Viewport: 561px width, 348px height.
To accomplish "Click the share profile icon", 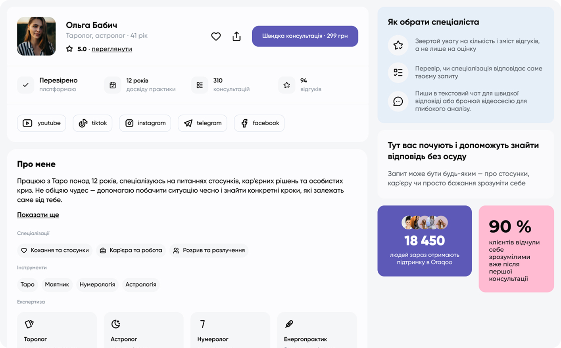I will pyautogui.click(x=236, y=36).
